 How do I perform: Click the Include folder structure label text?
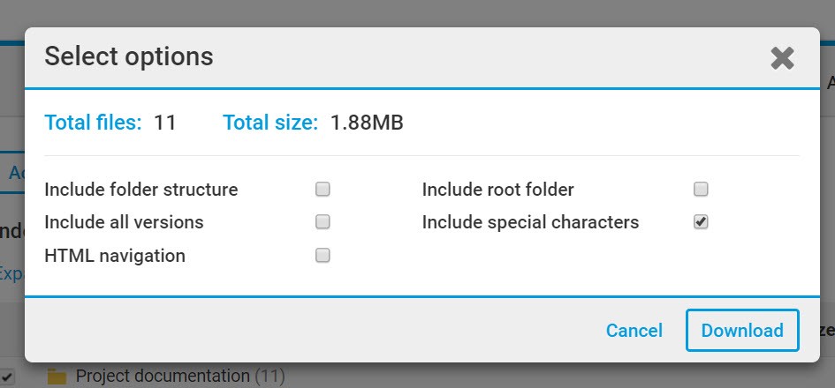[x=141, y=190]
